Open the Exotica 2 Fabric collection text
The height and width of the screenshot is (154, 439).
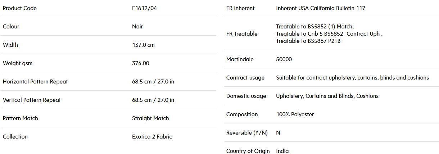click(x=152, y=137)
